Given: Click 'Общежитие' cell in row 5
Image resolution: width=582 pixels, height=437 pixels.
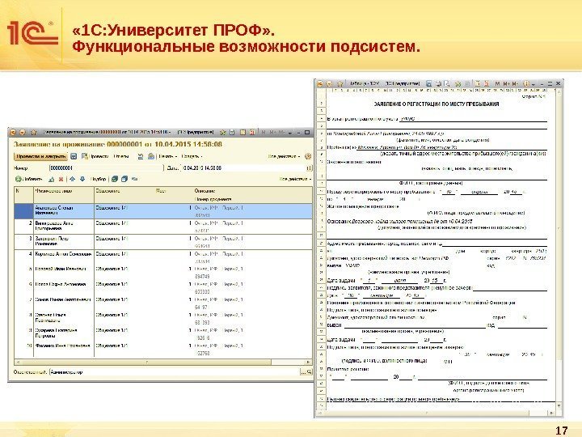Looking at the screenshot, I should pyautogui.click(x=112, y=269).
